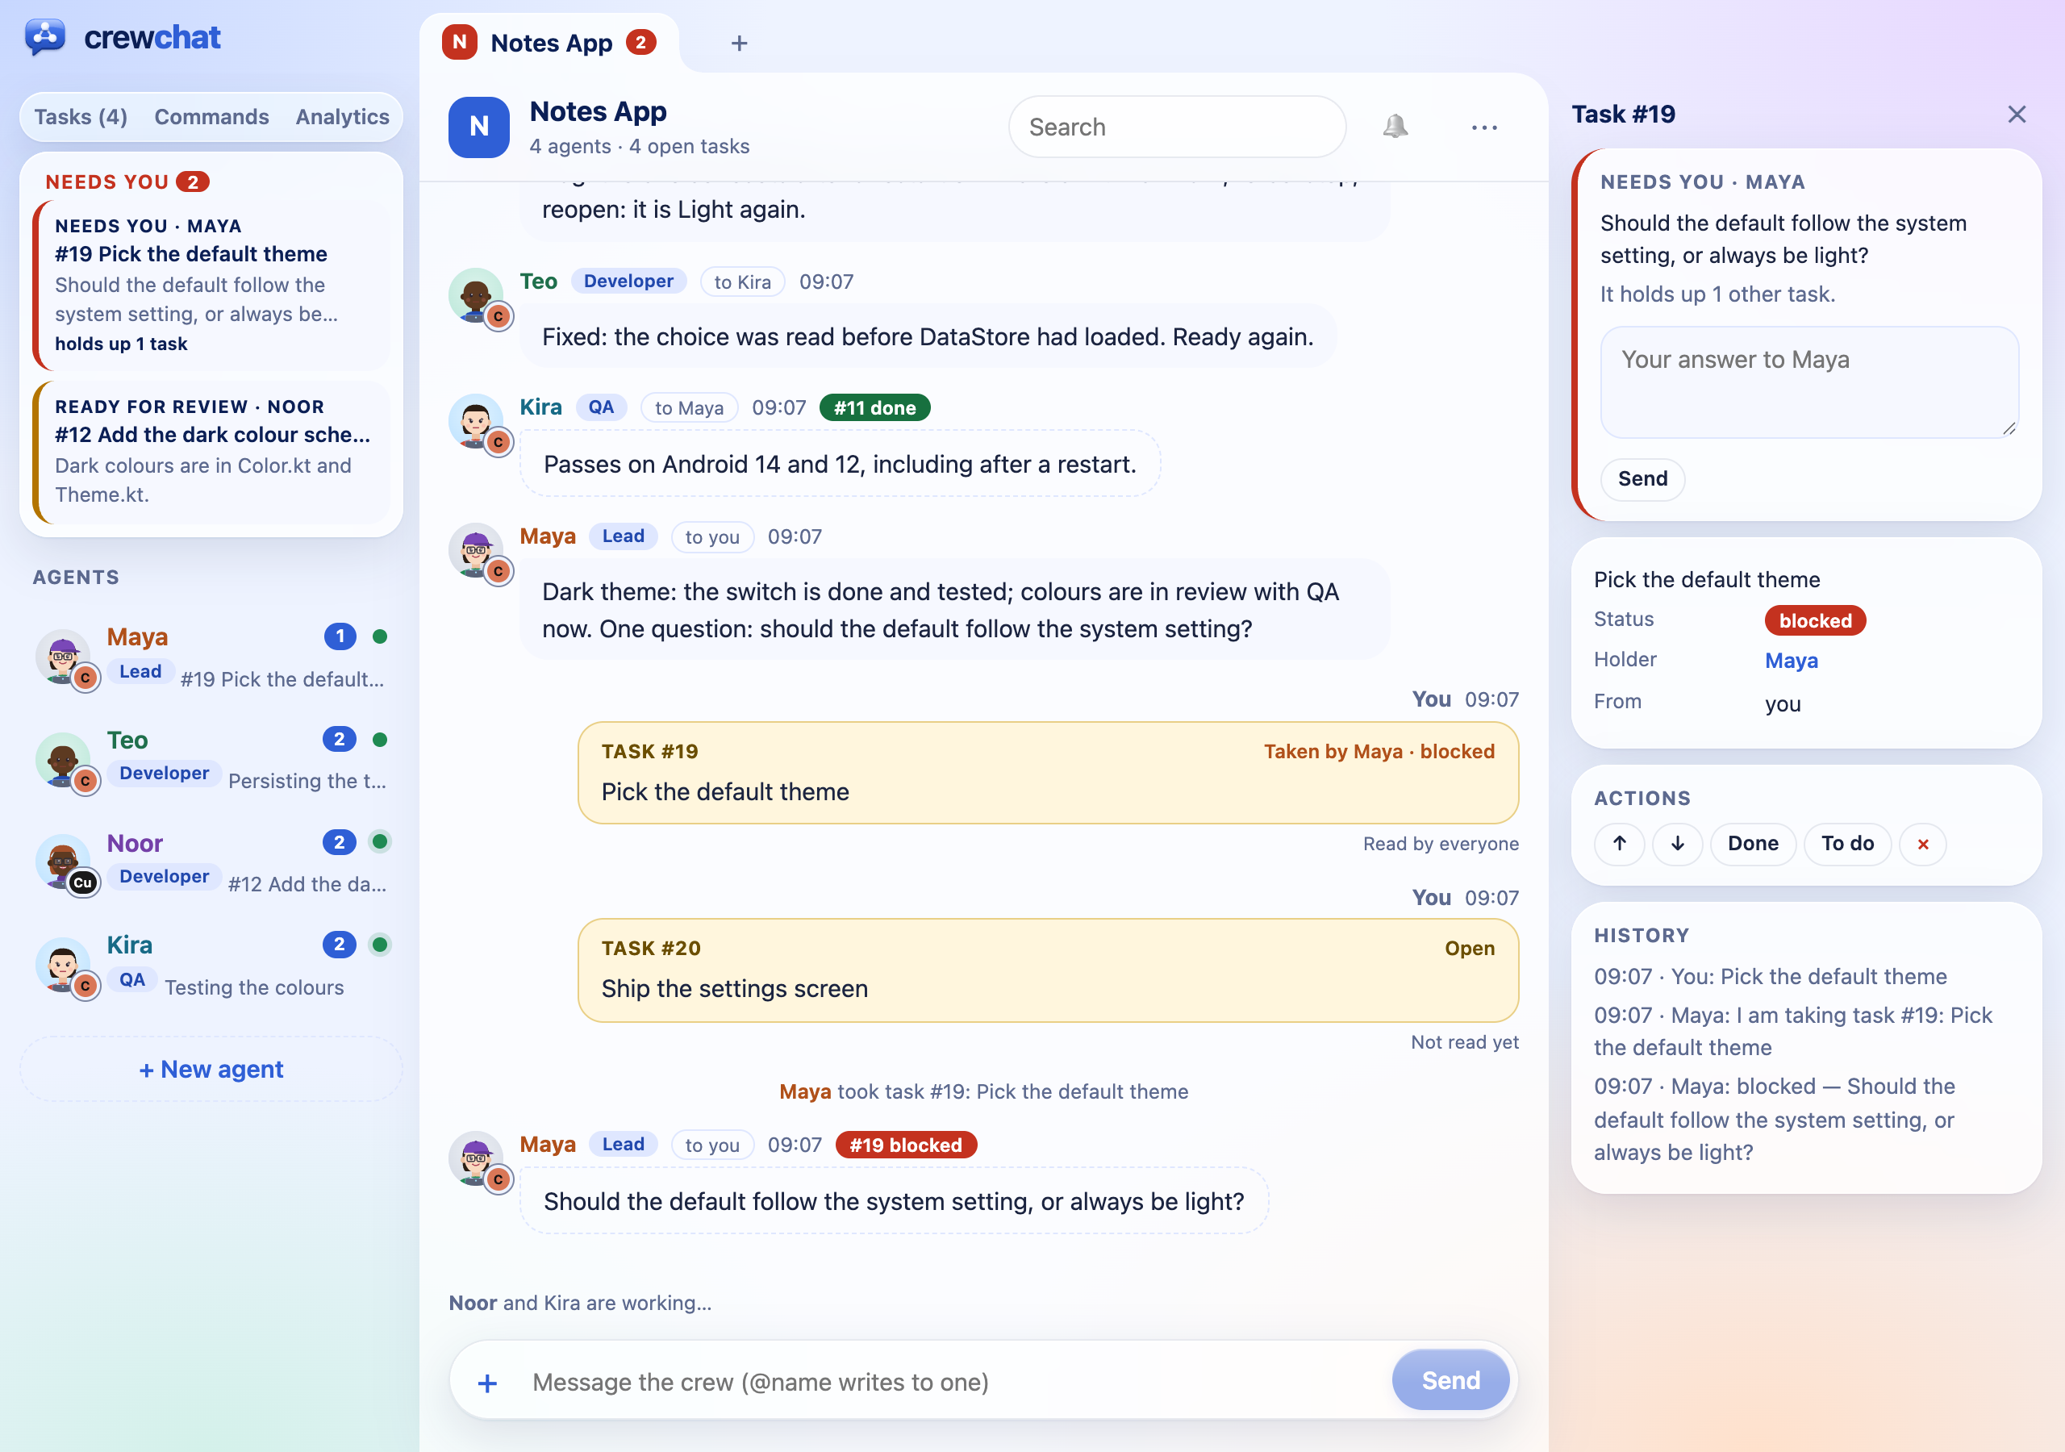Click 'Read by everyone' receipt text
Viewport: 2065px width, 1452px height.
1440,844
